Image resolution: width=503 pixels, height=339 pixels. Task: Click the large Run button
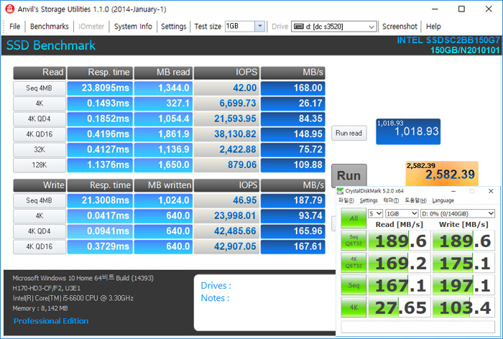point(349,175)
